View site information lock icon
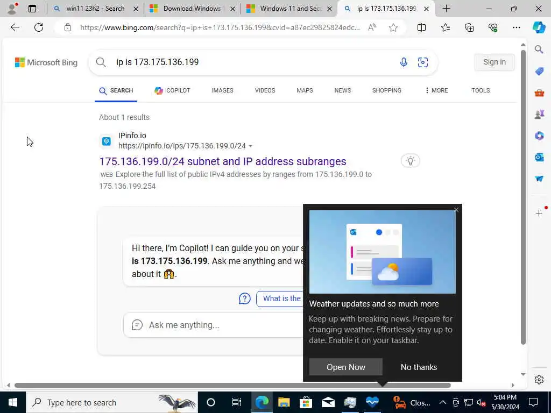Screen dimensions: 551x413 click(x=68, y=27)
